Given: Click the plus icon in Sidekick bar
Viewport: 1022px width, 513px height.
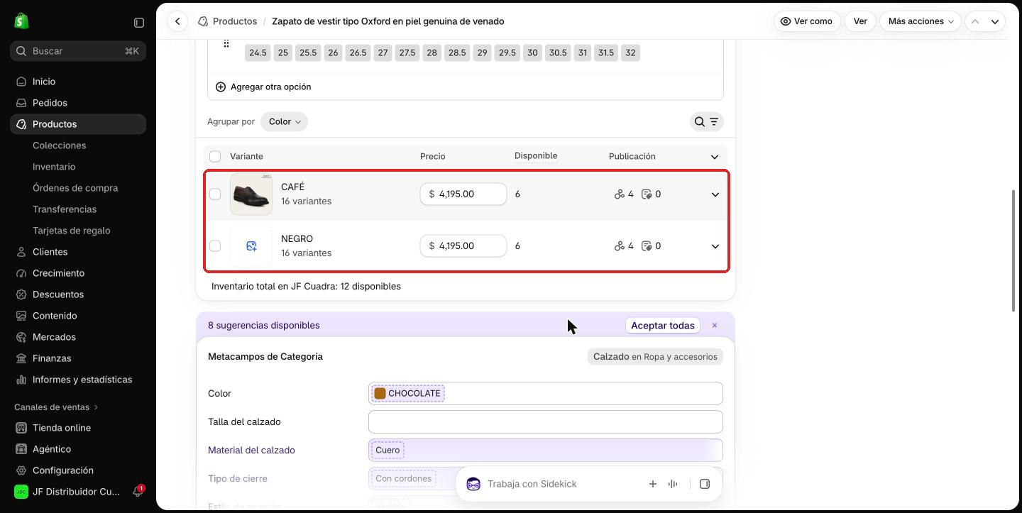Looking at the screenshot, I should [x=652, y=484].
